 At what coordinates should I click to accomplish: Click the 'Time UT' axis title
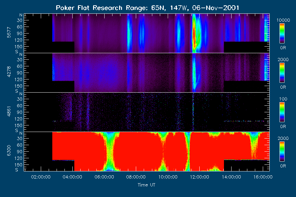tap(146, 185)
